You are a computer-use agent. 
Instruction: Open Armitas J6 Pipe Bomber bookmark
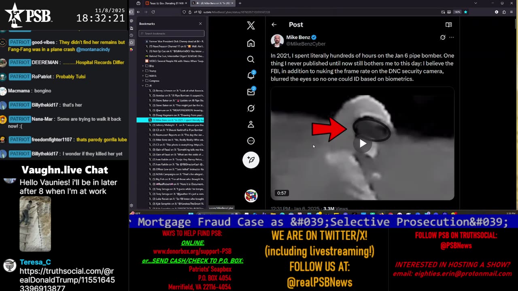coord(176,95)
